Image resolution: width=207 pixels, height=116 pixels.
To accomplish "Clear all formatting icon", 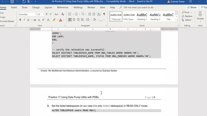I will [x=63, y=14].
